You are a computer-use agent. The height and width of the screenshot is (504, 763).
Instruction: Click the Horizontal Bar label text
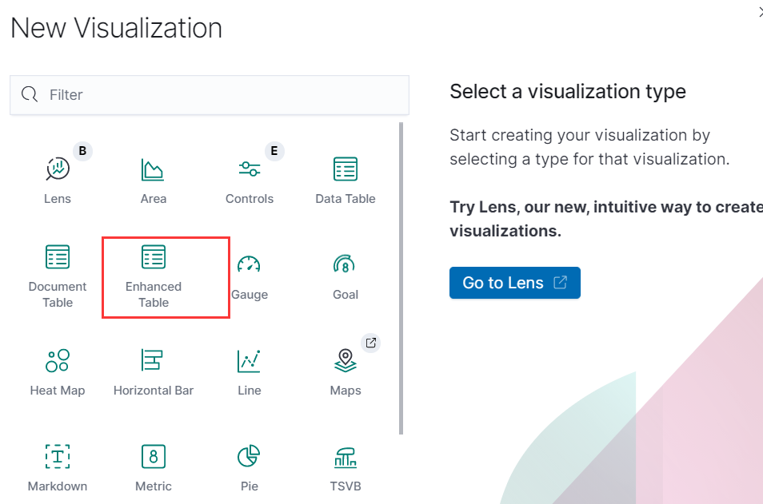154,391
